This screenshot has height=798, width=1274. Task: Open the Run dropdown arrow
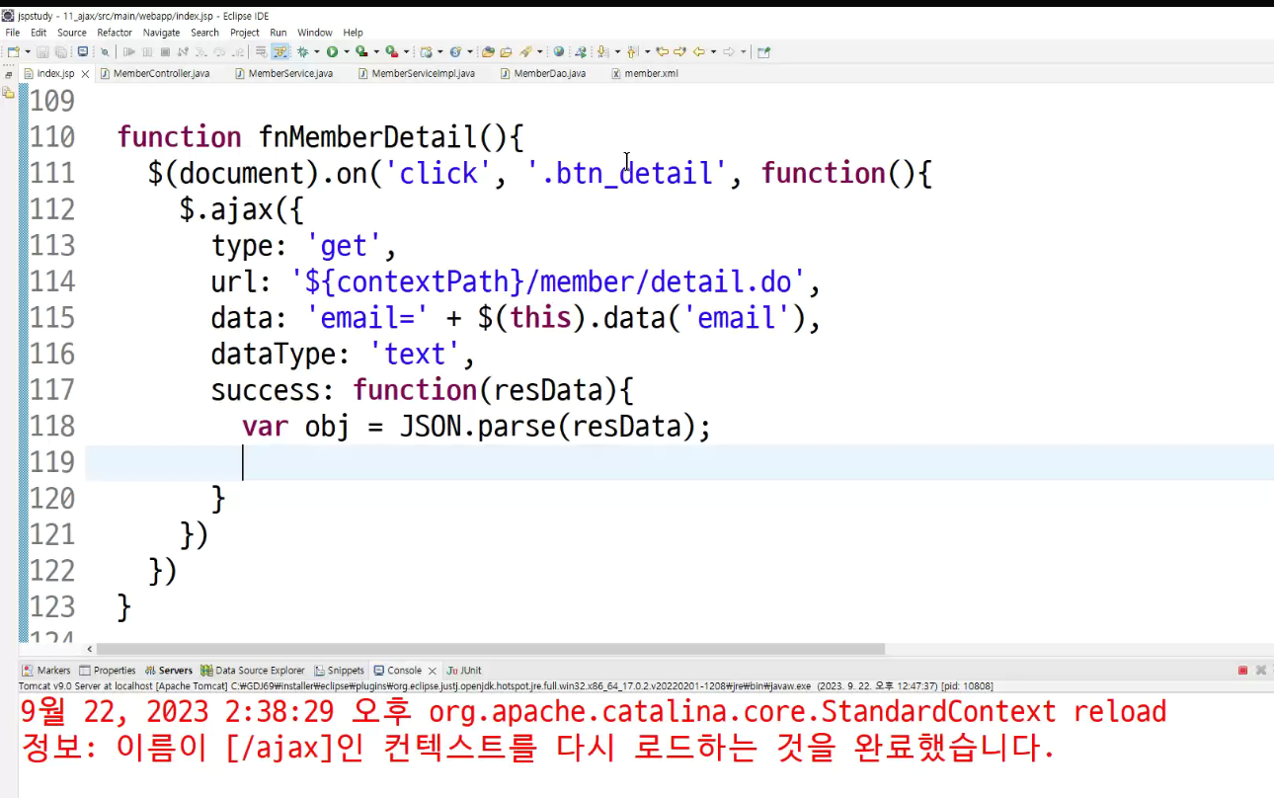pyautogui.click(x=346, y=51)
